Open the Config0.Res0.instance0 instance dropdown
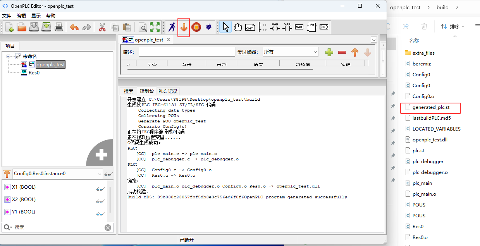 (58, 174)
